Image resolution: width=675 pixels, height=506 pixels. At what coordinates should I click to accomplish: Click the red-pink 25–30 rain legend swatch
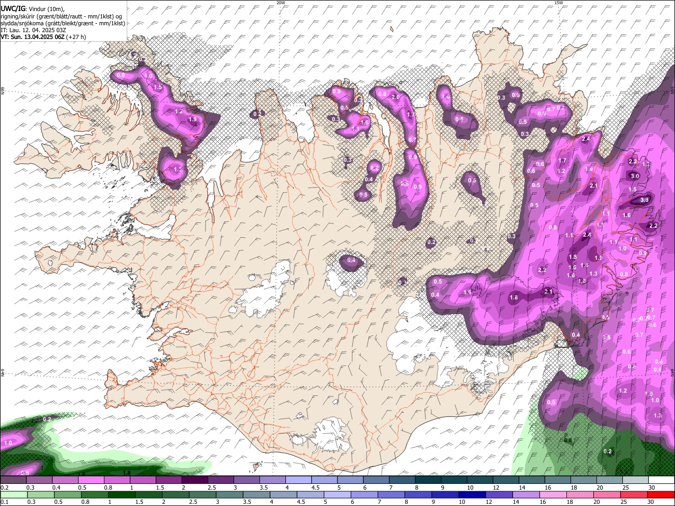634,494
